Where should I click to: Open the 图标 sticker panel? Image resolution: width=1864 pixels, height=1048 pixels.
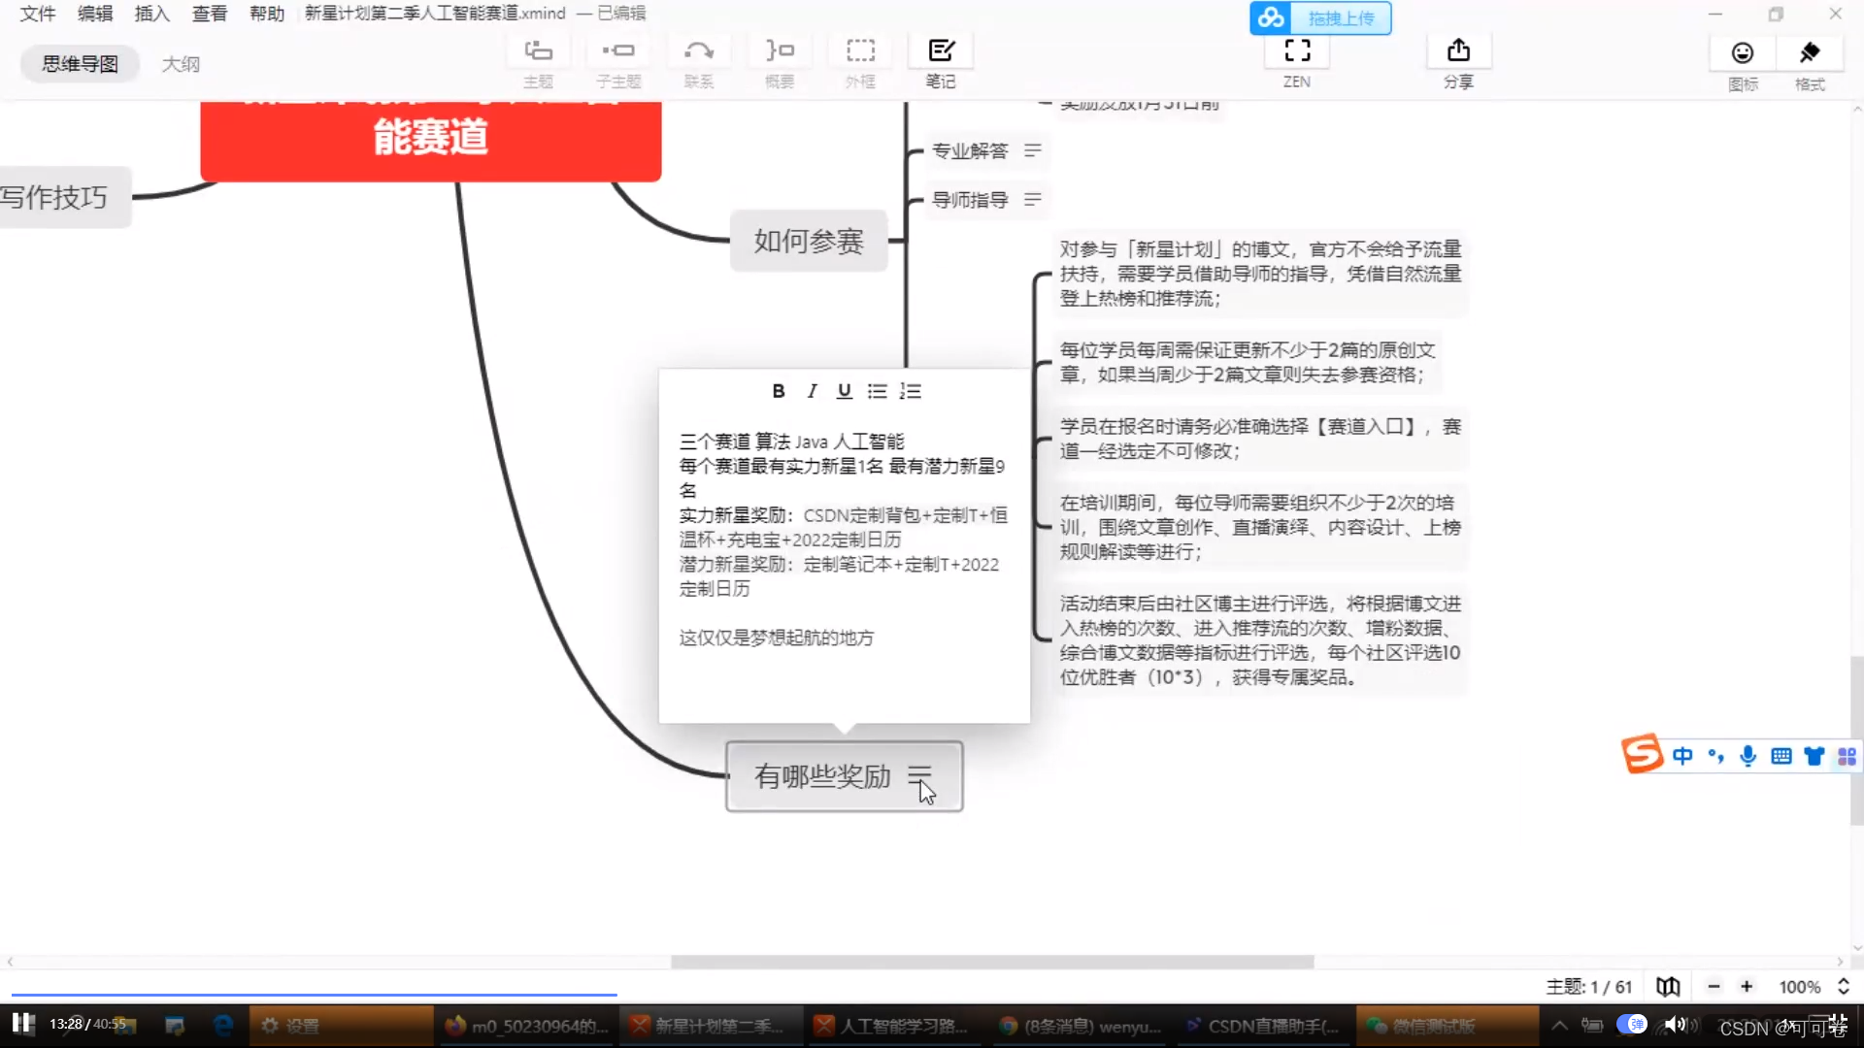(x=1743, y=53)
